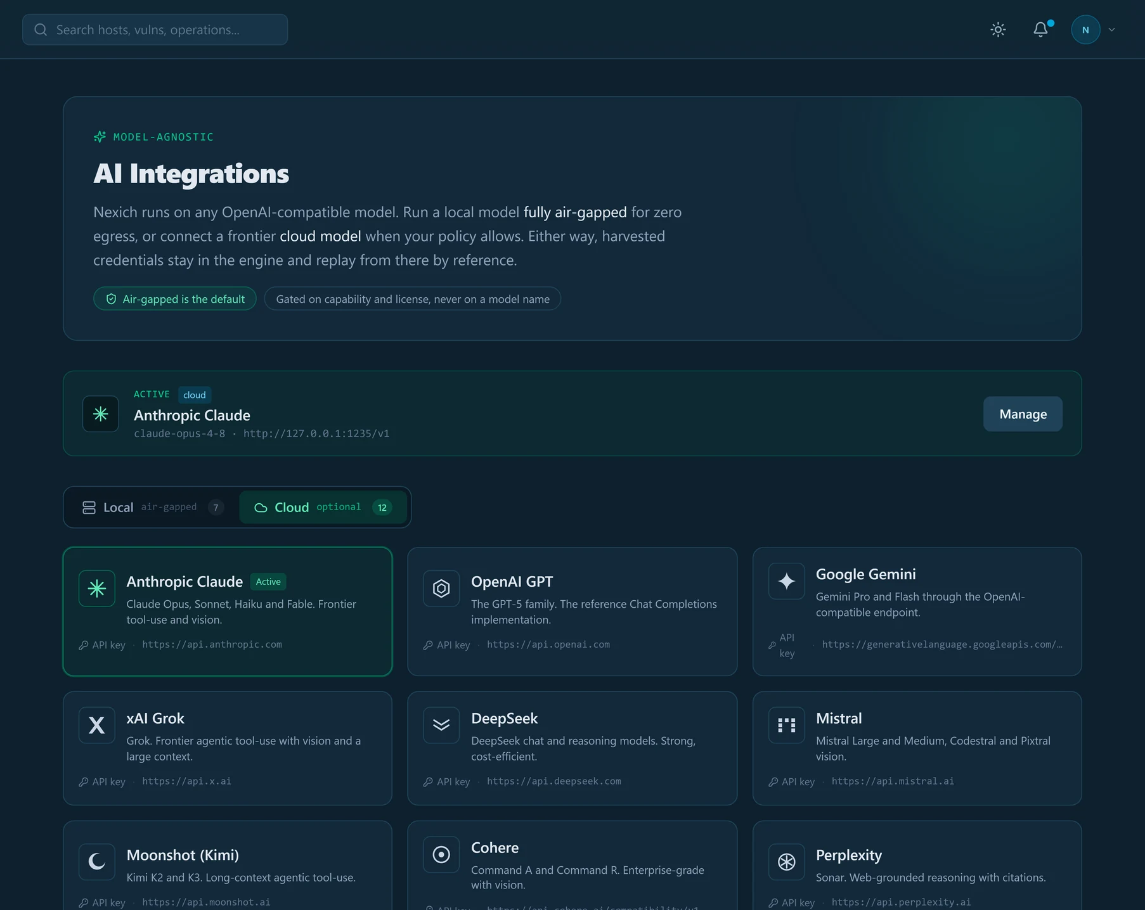Screen dimensions: 1145x910
Task: Switch to the Local air-gapped tab
Action: (152, 507)
